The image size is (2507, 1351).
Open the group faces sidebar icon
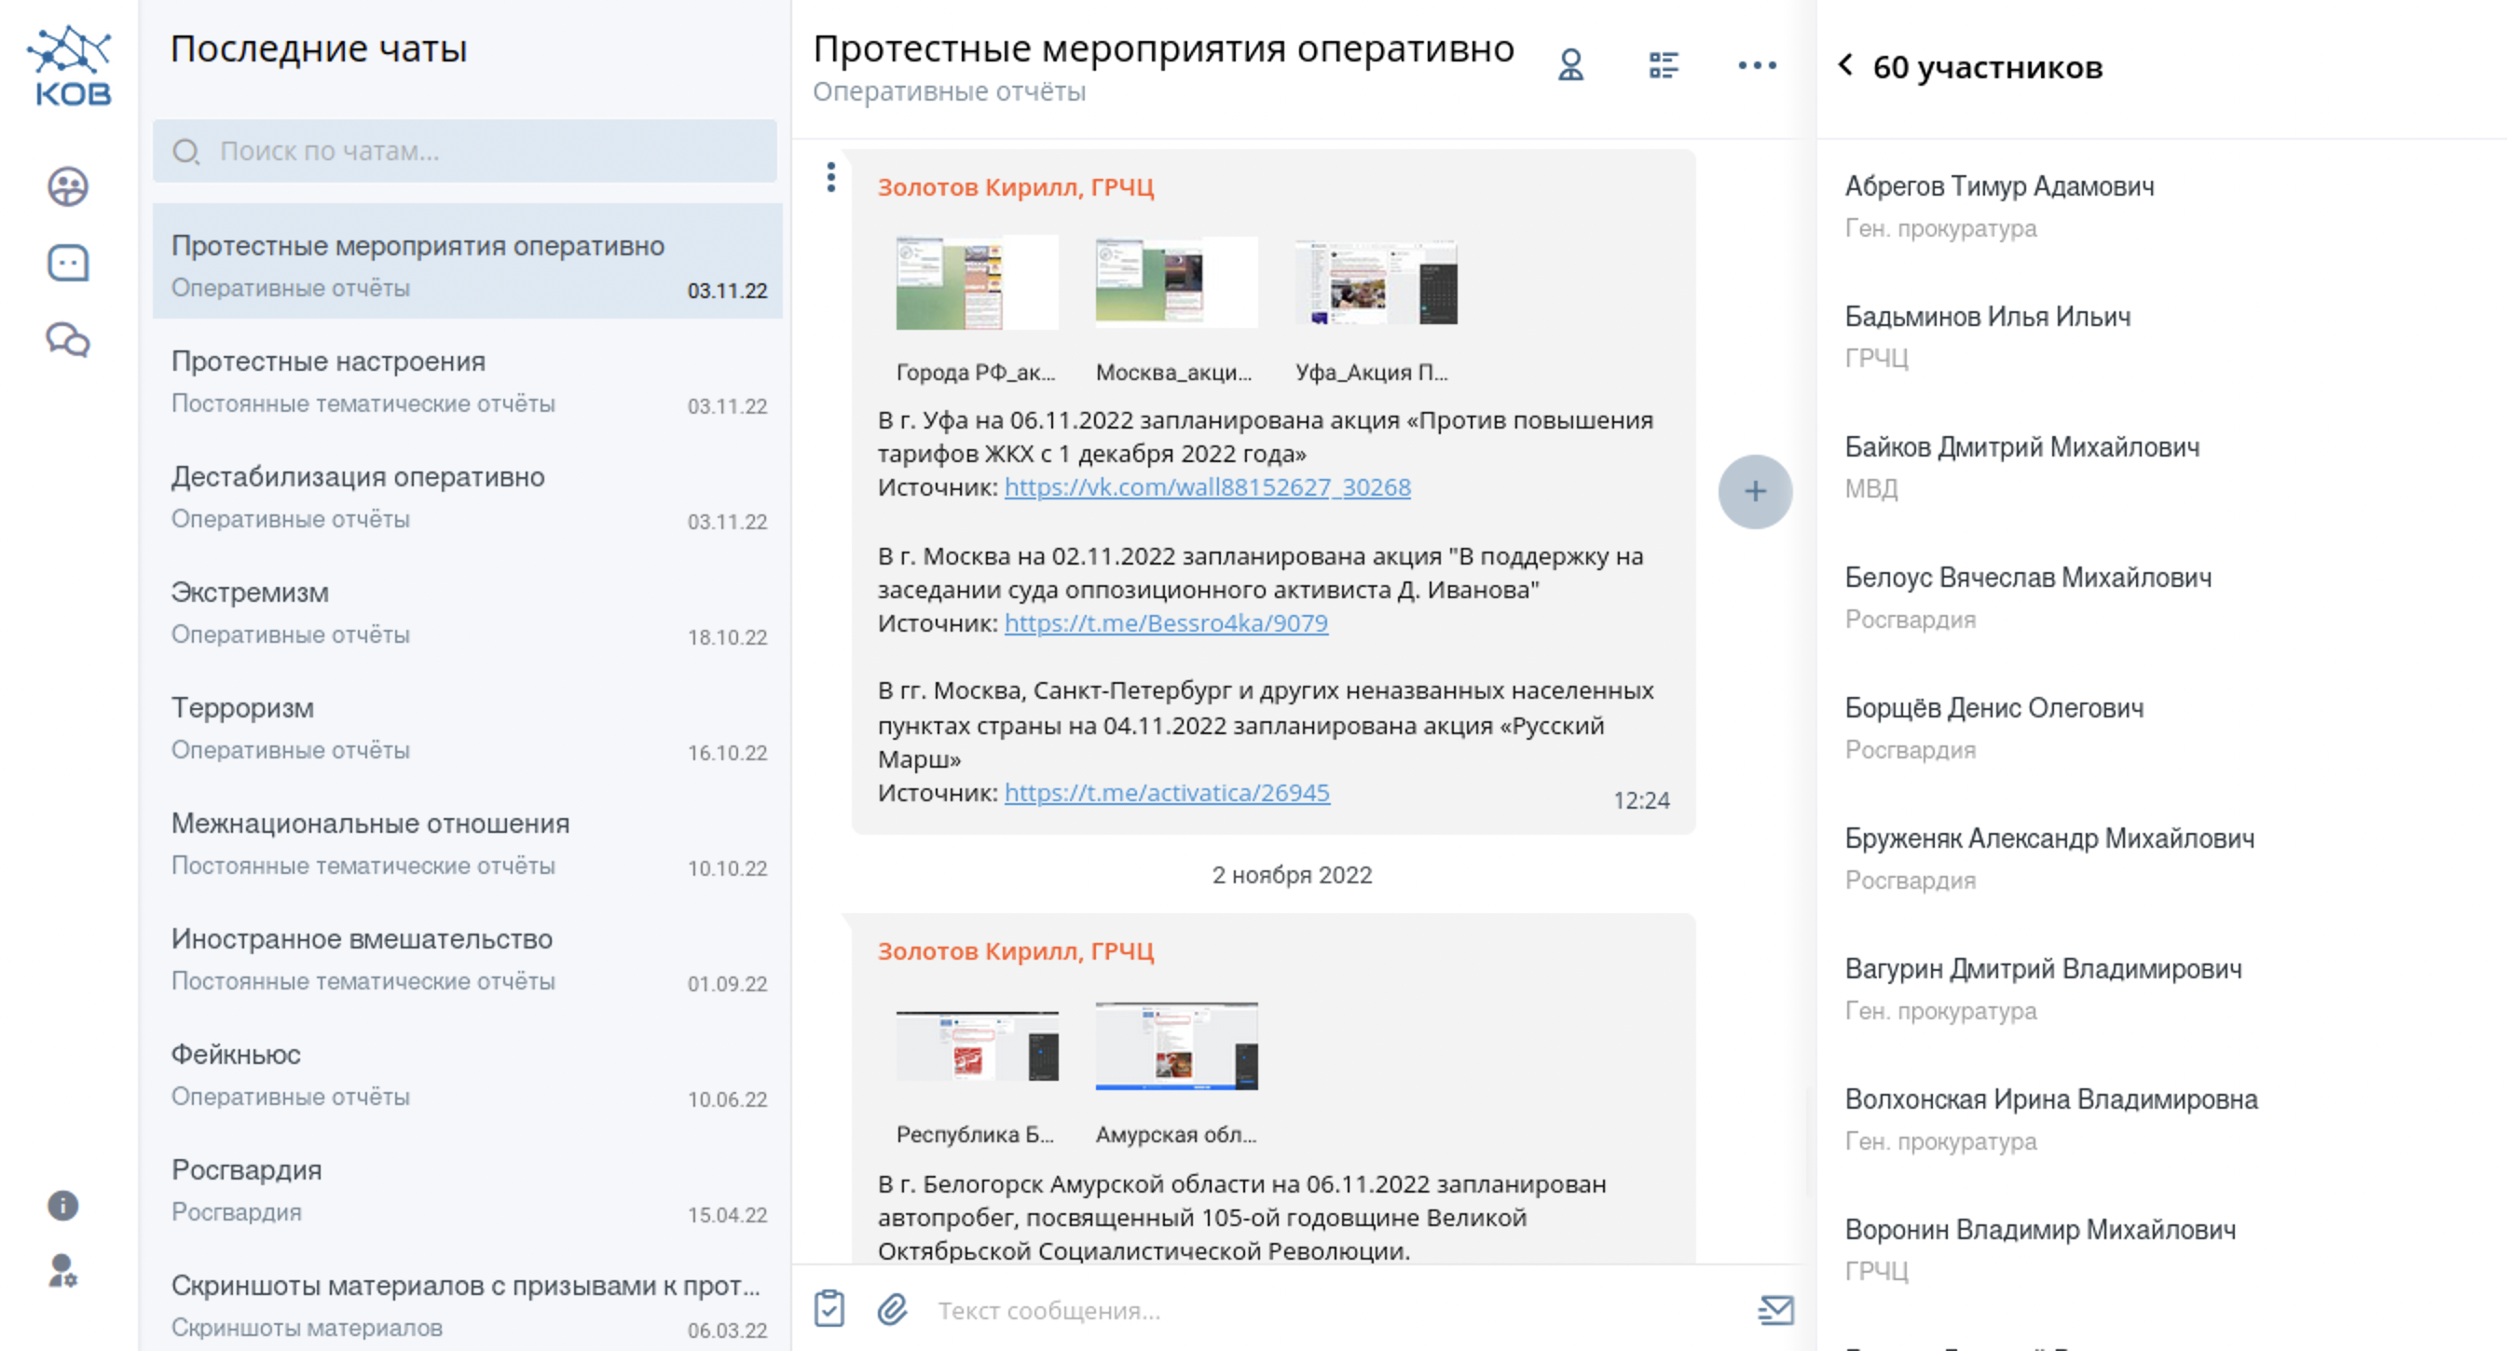click(68, 185)
